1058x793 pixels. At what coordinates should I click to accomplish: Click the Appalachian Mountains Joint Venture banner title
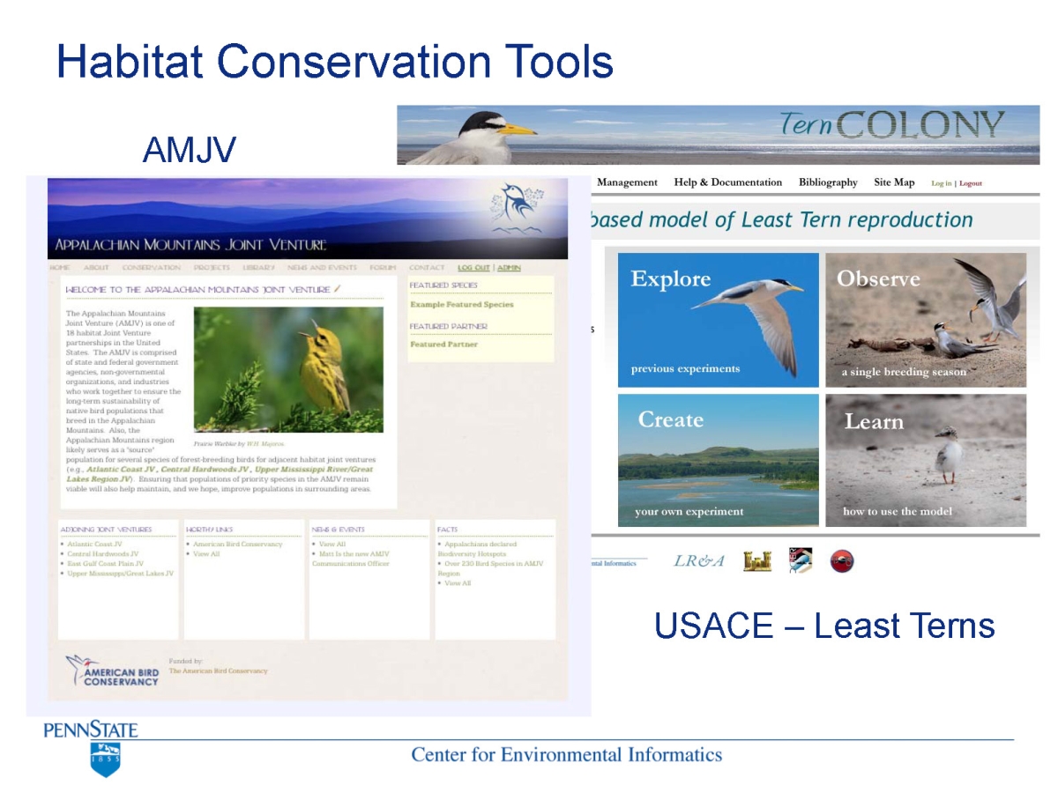tap(190, 245)
